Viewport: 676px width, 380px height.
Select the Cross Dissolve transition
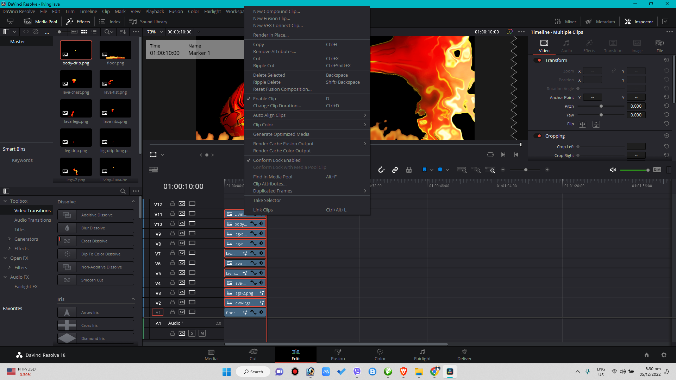click(x=96, y=241)
